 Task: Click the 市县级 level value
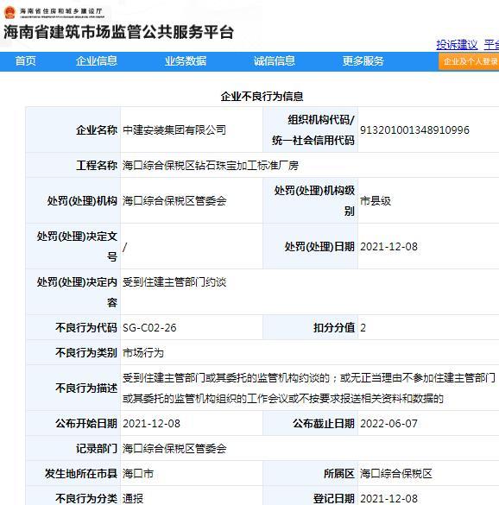(x=376, y=200)
